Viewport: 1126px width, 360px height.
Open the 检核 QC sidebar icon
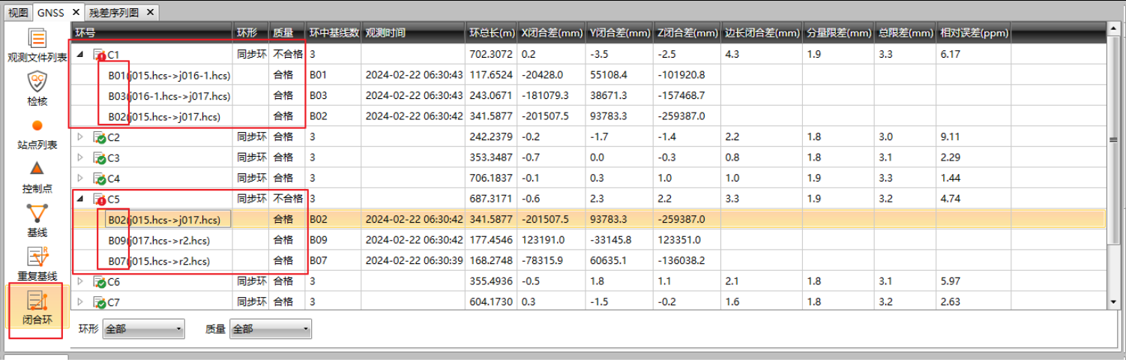pos(37,88)
